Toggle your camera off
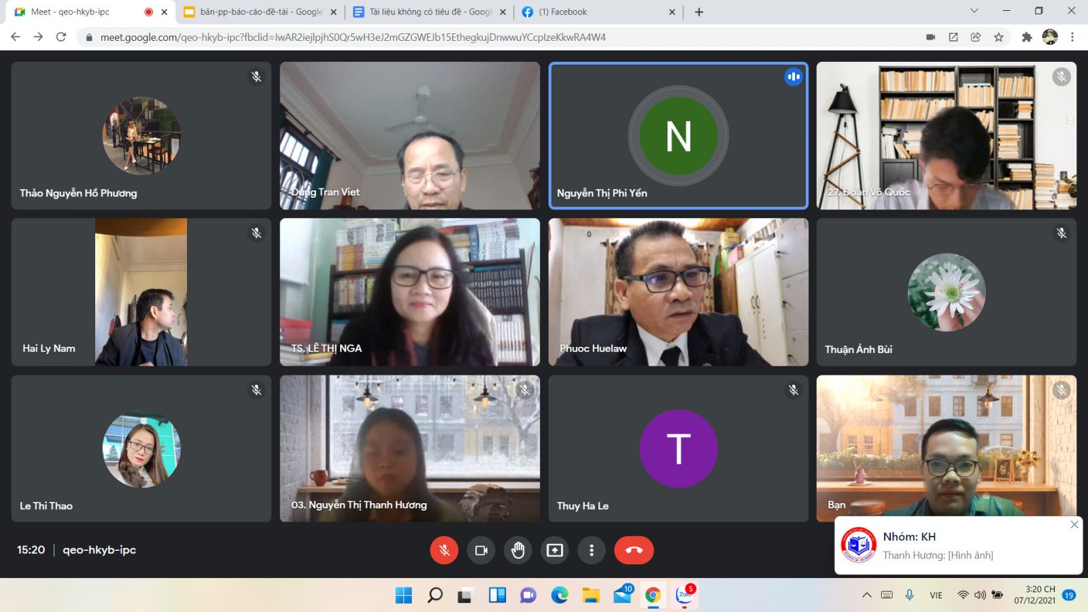1088x612 pixels. pos(481,550)
